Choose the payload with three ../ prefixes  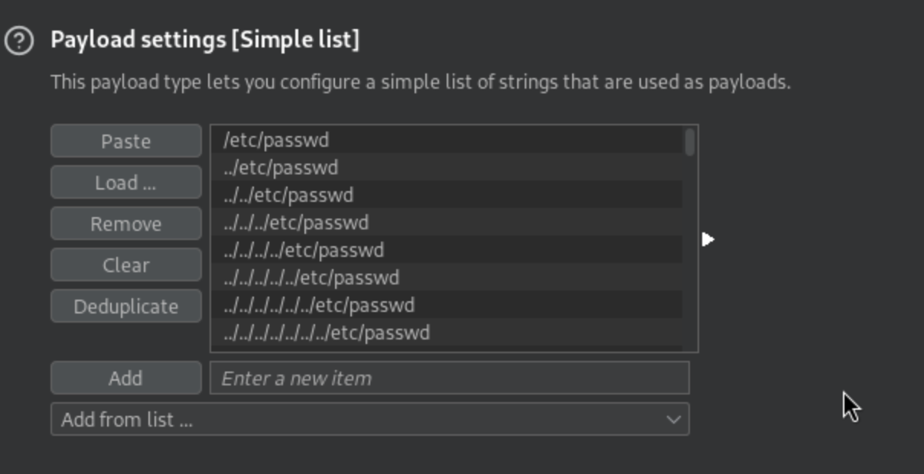[296, 222]
